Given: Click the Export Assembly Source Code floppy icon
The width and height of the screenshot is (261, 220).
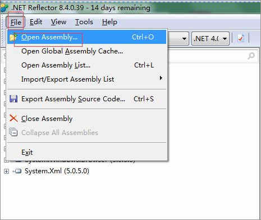Looking at the screenshot, I should point(13,99).
